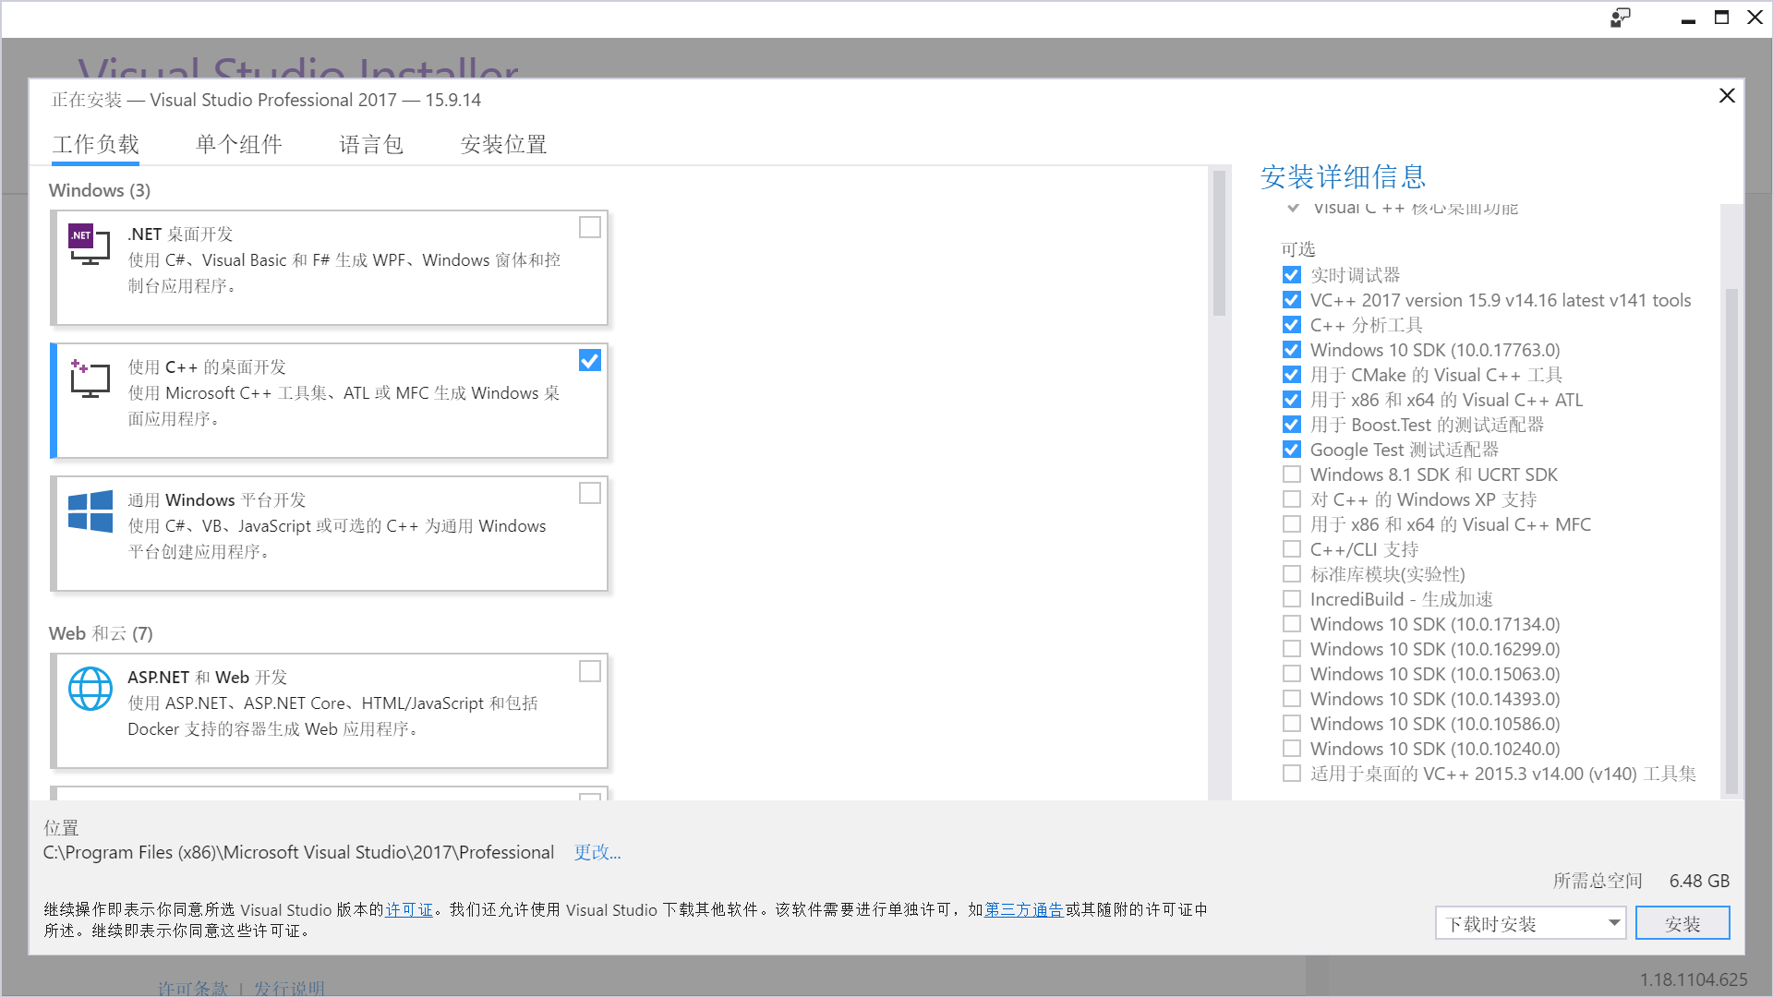Screen dimensions: 1773x997
Task: Uncheck 用于 CMake 的 Visual C++ 工具
Action: pyautogui.click(x=1292, y=375)
